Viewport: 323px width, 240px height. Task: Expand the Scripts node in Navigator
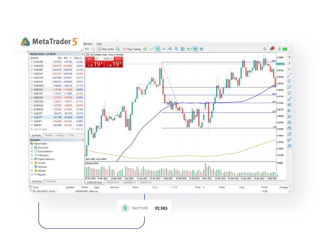[32, 163]
